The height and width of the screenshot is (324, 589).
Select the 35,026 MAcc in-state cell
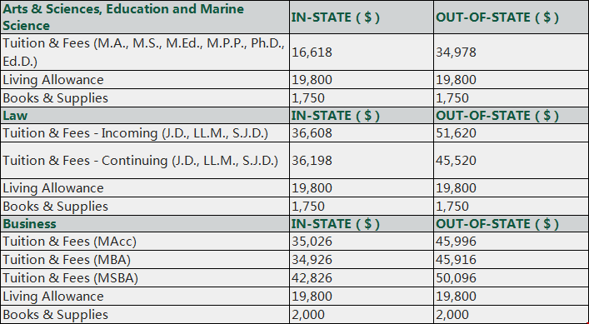pyautogui.click(x=362, y=242)
